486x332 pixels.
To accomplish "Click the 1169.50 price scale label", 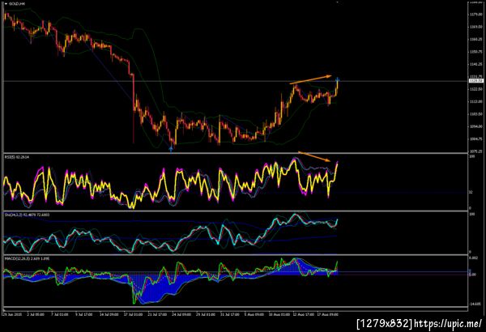I will click(x=475, y=27).
